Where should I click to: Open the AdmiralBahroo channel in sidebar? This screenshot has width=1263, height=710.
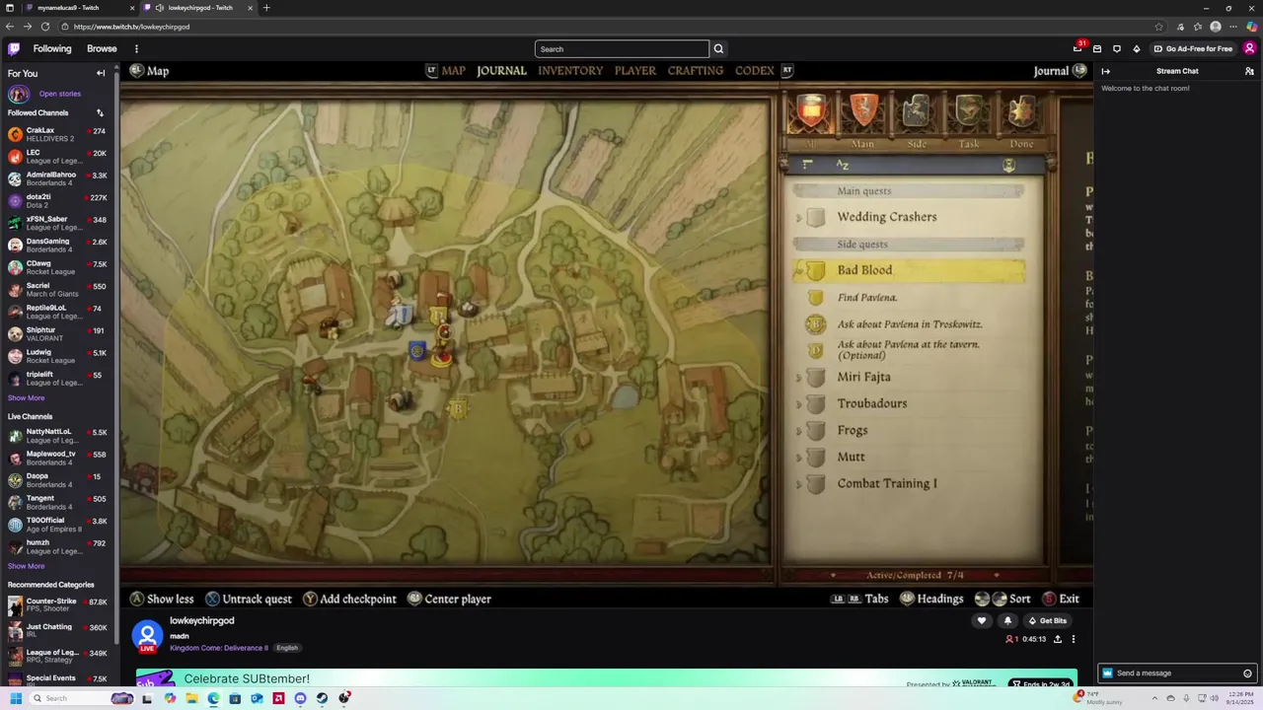point(58,178)
